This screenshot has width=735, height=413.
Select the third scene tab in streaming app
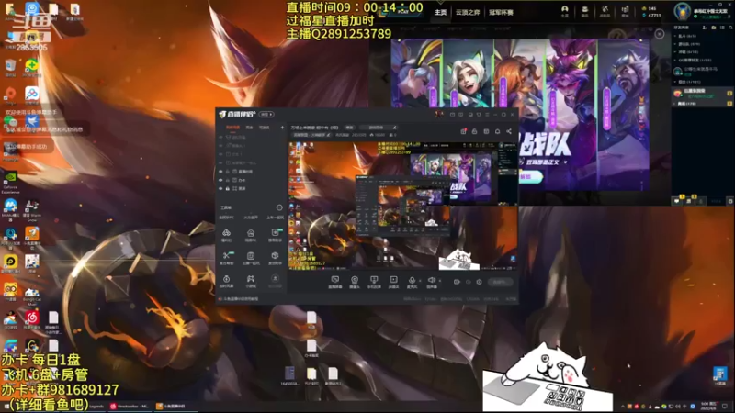coord(265,128)
